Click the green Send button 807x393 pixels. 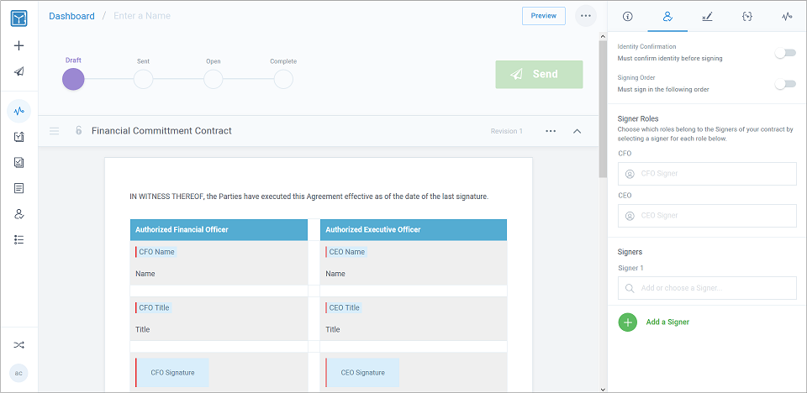click(x=540, y=75)
